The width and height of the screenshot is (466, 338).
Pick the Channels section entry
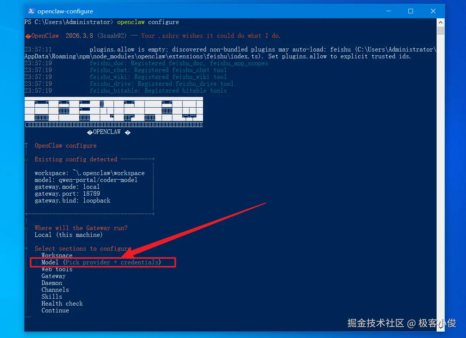click(x=55, y=290)
